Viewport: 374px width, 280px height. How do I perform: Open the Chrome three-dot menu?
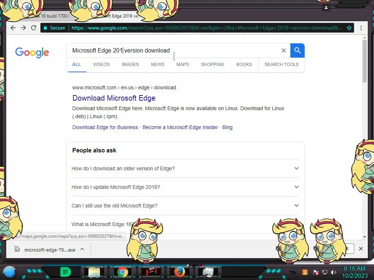click(x=361, y=28)
